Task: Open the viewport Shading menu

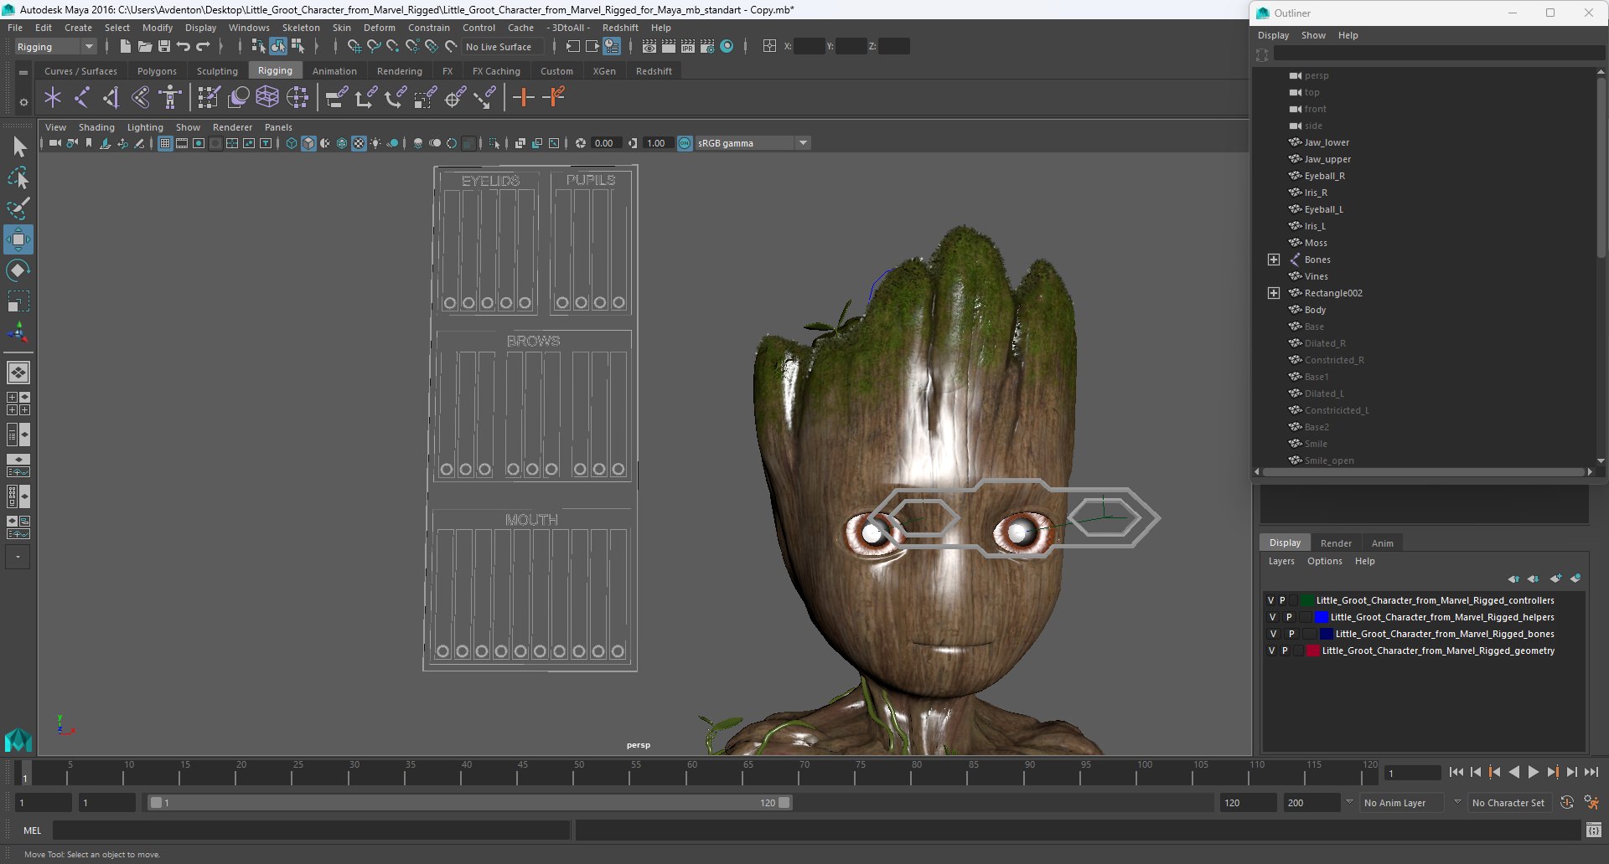Action: [x=96, y=127]
